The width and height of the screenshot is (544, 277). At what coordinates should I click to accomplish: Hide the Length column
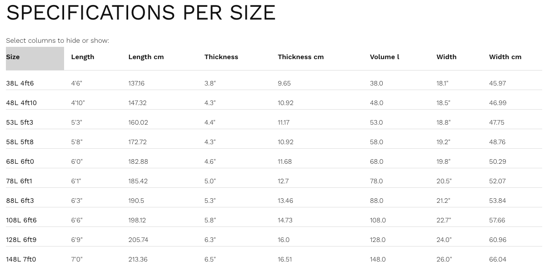coord(83,57)
